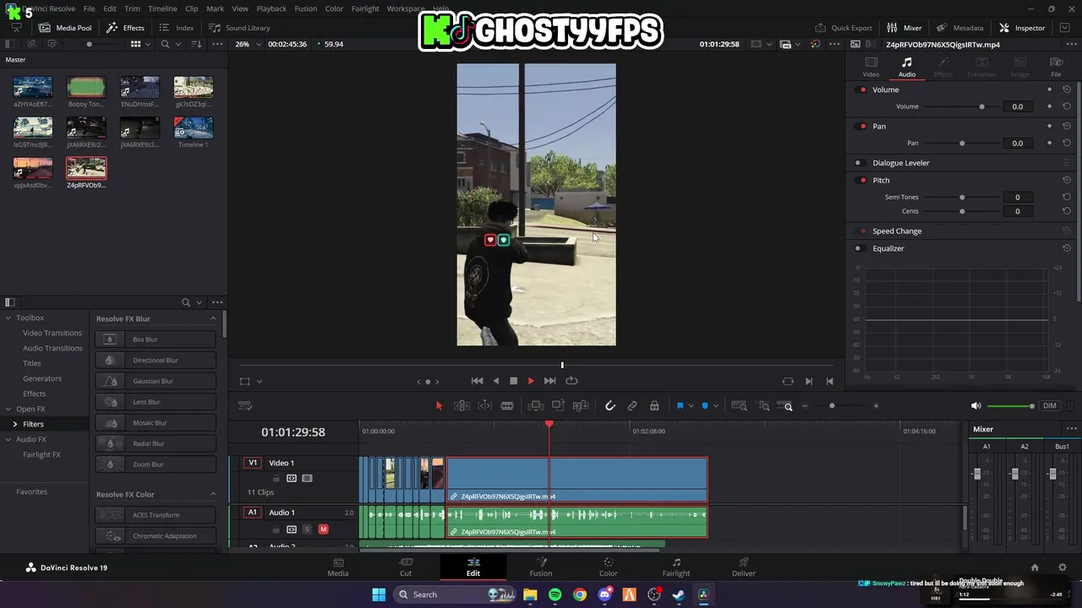Collapse the Toolbox tree section
Screen dimensions: 1082x608
tap(8, 318)
